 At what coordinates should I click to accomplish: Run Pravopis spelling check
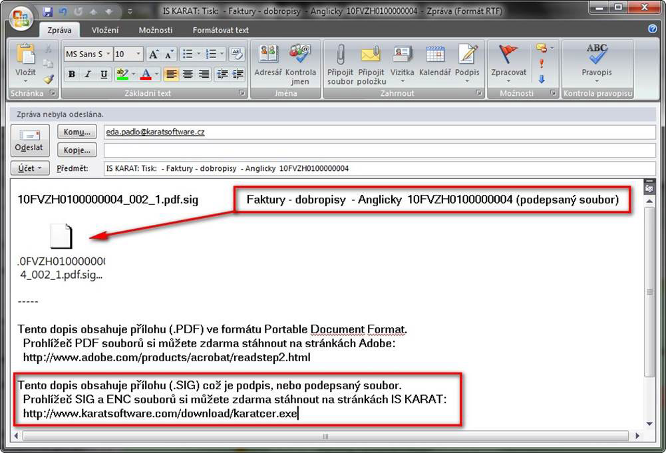tap(597, 63)
